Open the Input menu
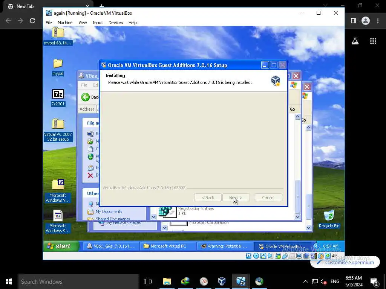 [98, 23]
